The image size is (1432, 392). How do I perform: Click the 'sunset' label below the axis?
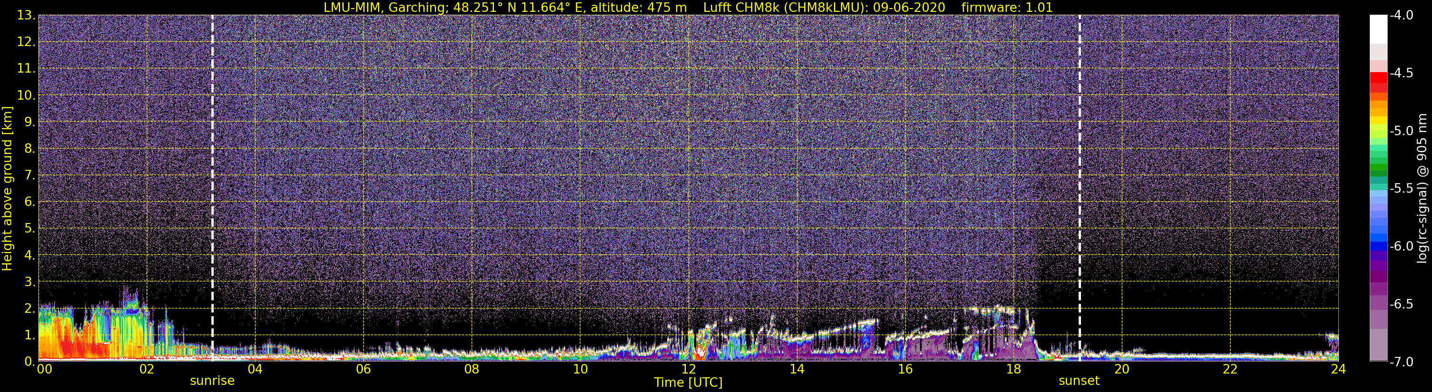[x=1079, y=381]
